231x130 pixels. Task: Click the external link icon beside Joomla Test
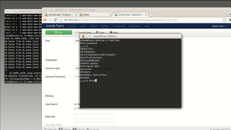(x=63, y=26)
